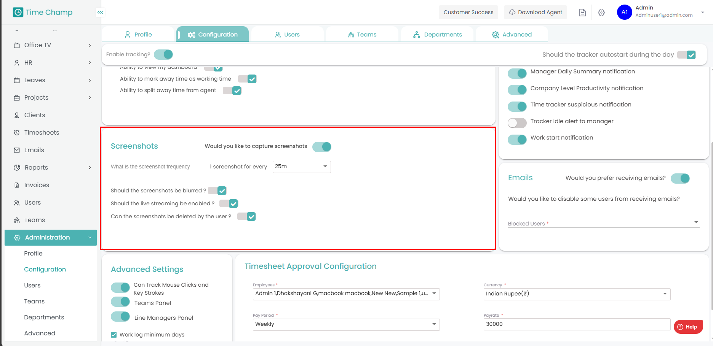The image size is (713, 346).
Task: Toggle screenshots deletable by user
Action: click(247, 216)
